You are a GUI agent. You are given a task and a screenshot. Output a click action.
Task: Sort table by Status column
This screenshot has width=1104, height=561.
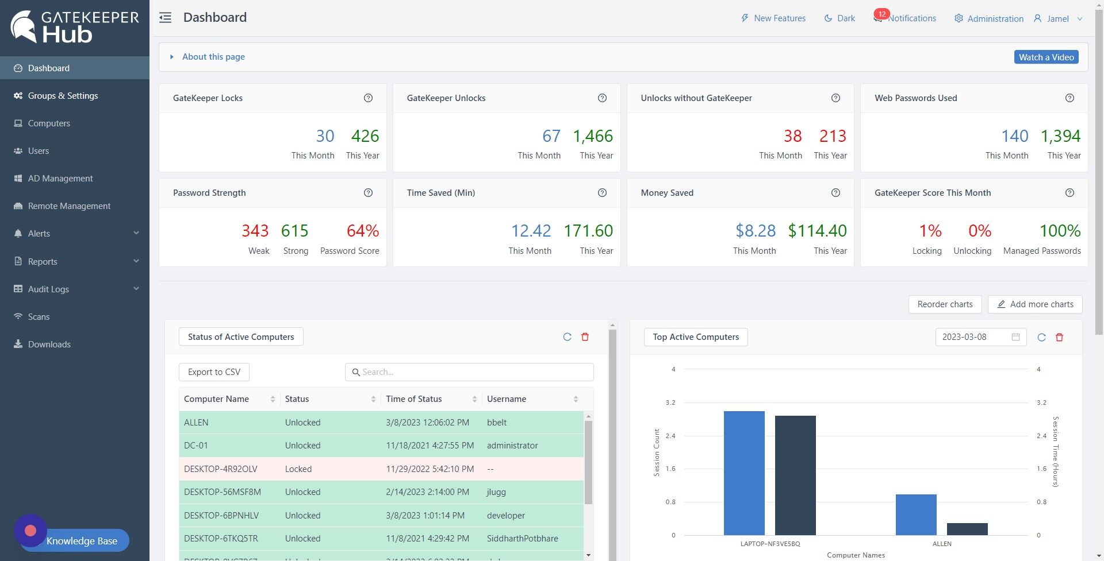click(330, 399)
